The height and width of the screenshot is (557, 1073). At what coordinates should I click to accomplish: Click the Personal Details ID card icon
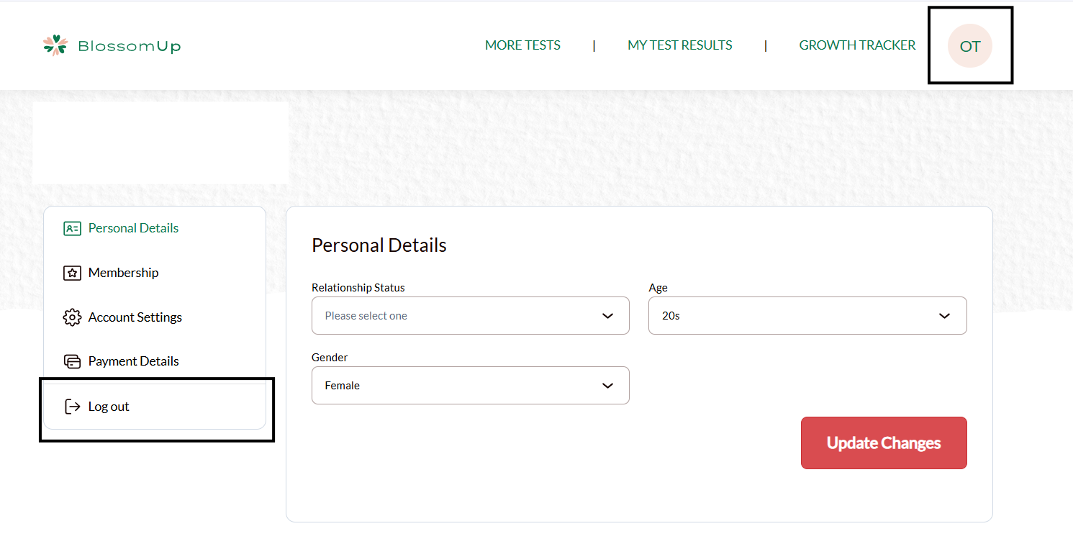pyautogui.click(x=72, y=229)
